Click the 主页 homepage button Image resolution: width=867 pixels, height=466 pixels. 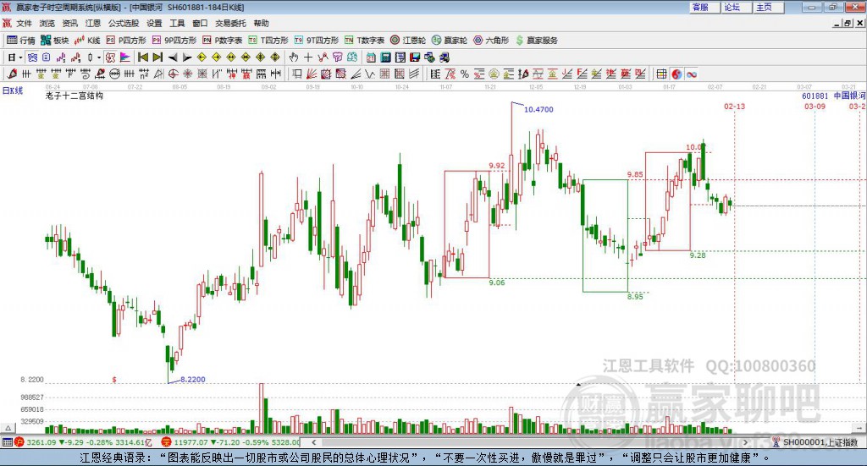click(769, 7)
